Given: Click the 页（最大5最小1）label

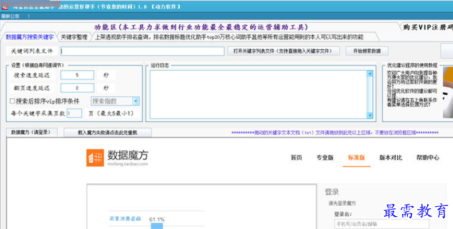Looking at the screenshot, I should coord(111,113).
